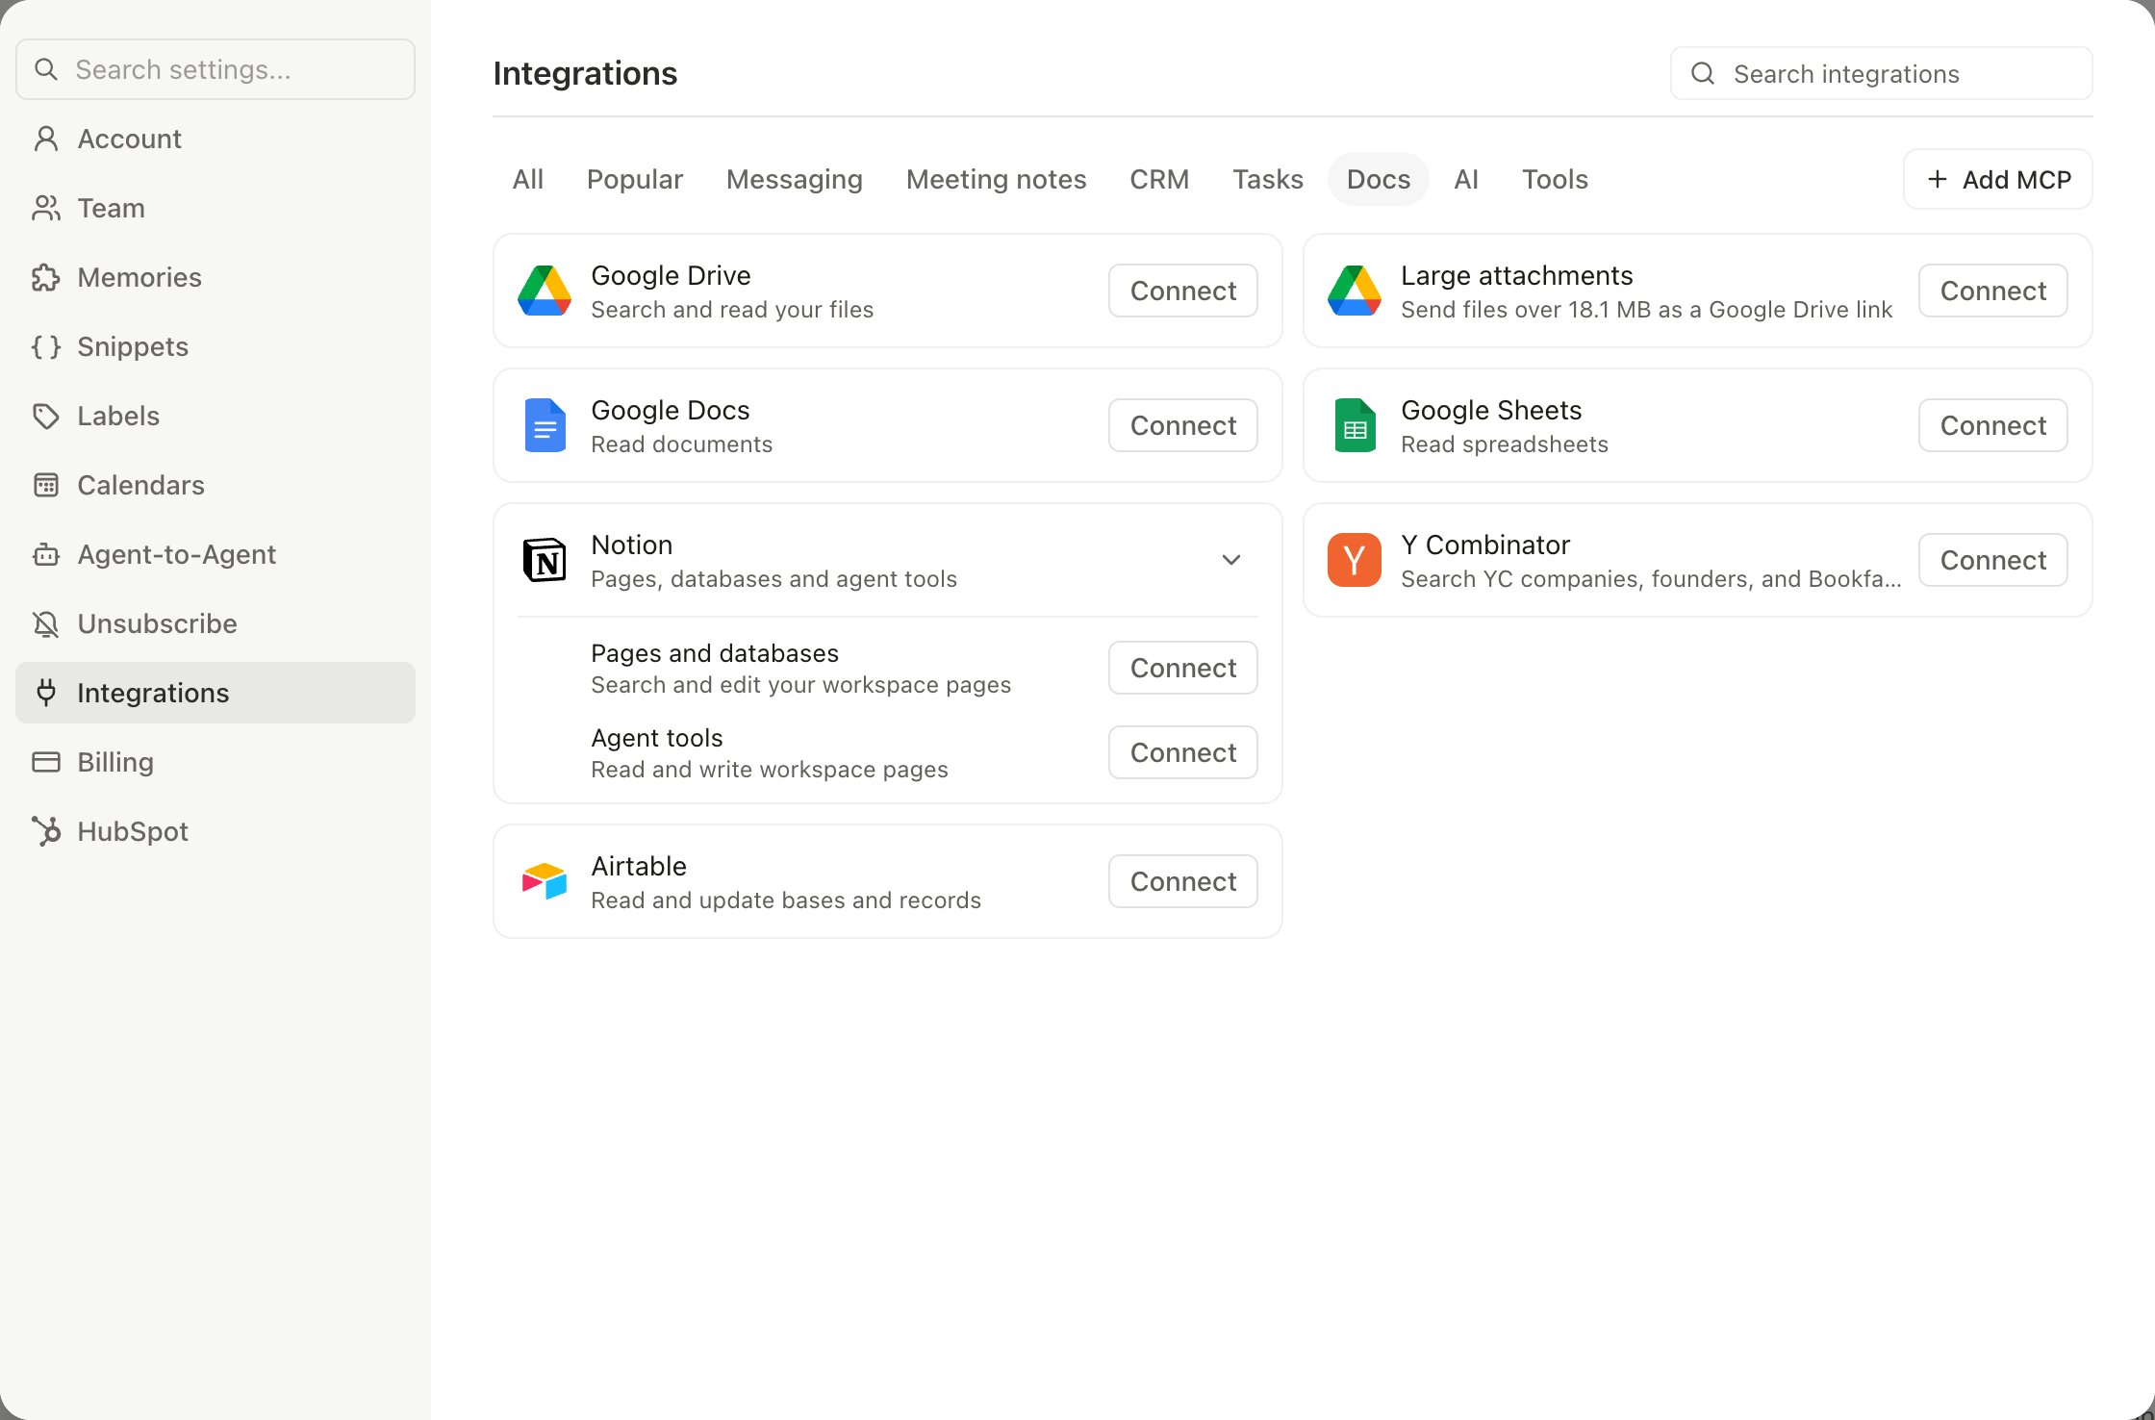The height and width of the screenshot is (1420, 2155).
Task: Click the Google Drive logo icon
Action: [545, 291]
